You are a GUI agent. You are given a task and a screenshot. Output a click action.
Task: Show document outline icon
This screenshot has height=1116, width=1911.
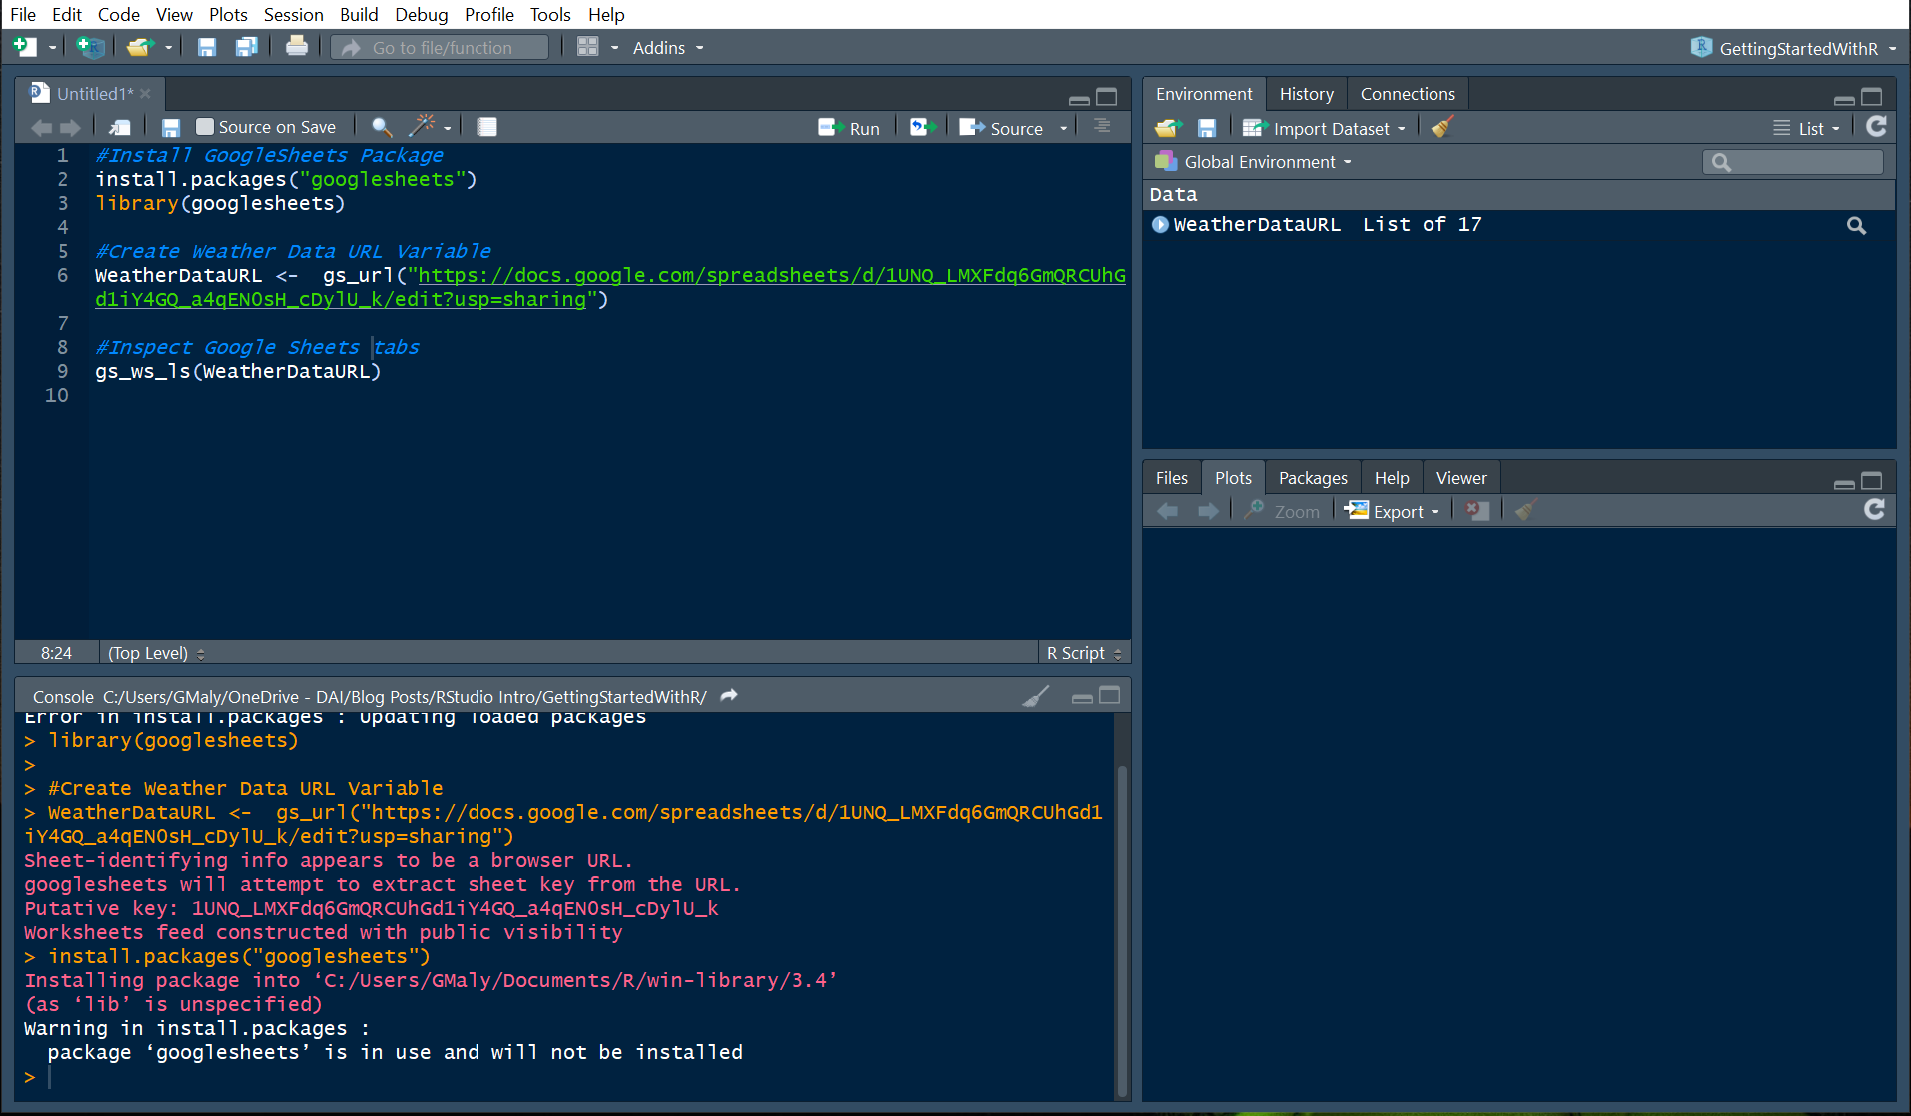(1102, 126)
